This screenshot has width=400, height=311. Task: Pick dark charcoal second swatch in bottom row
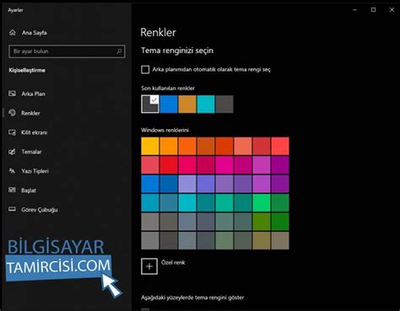tap(169, 240)
